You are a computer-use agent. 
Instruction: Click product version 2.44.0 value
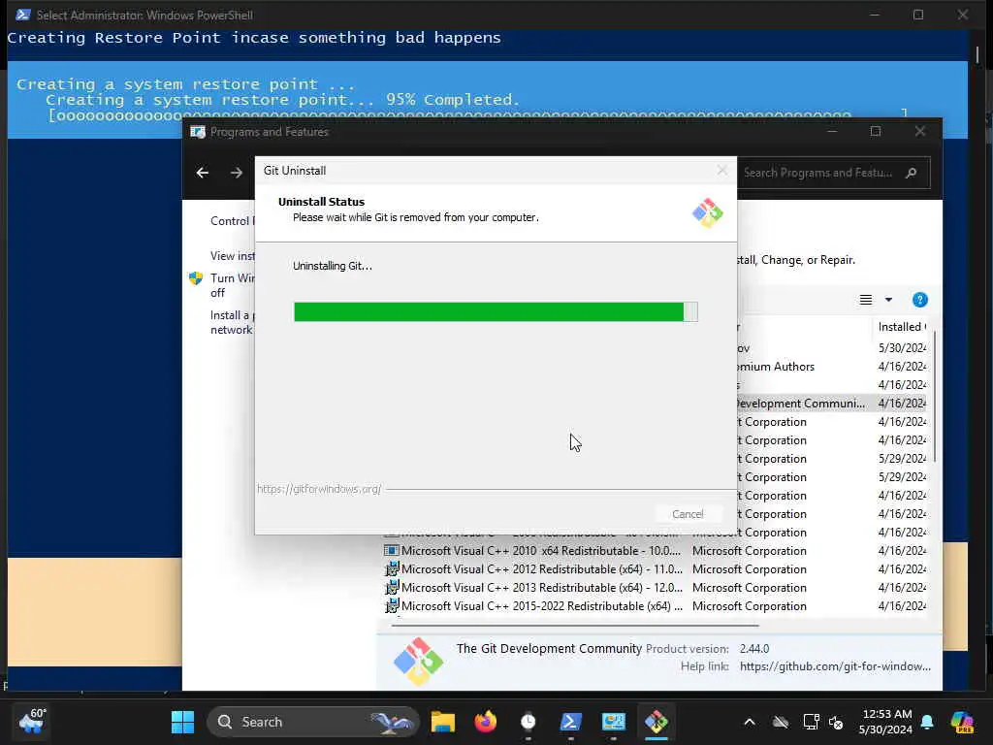[x=754, y=649]
